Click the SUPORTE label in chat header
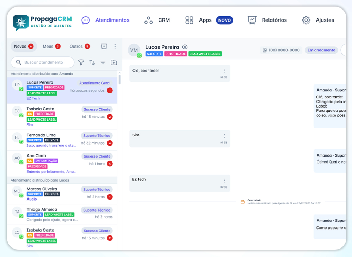Viewport: 352px width, 257px height. pos(154,54)
